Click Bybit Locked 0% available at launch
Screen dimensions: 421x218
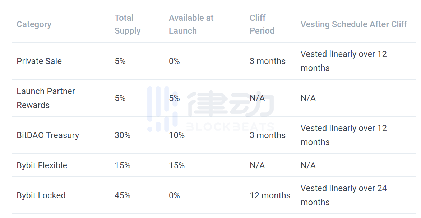tap(174, 195)
